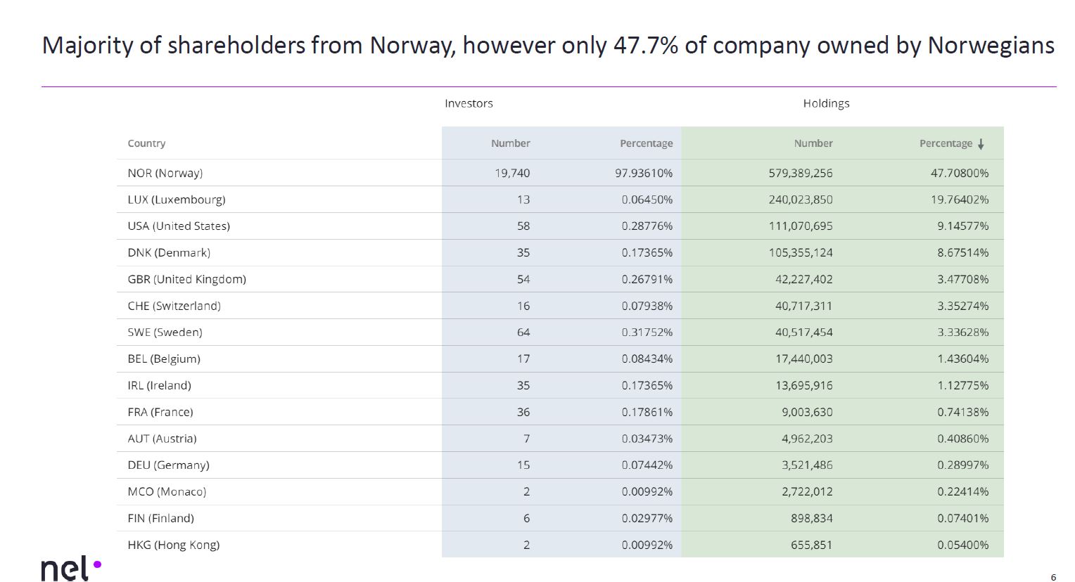Click the DNK (Denmark) row label
This screenshot has width=1075, height=582.
point(169,253)
